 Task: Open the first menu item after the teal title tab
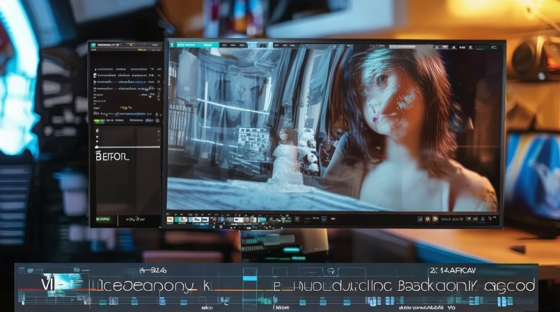click(x=224, y=45)
